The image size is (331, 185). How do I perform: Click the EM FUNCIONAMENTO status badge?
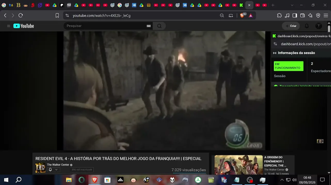point(288,66)
